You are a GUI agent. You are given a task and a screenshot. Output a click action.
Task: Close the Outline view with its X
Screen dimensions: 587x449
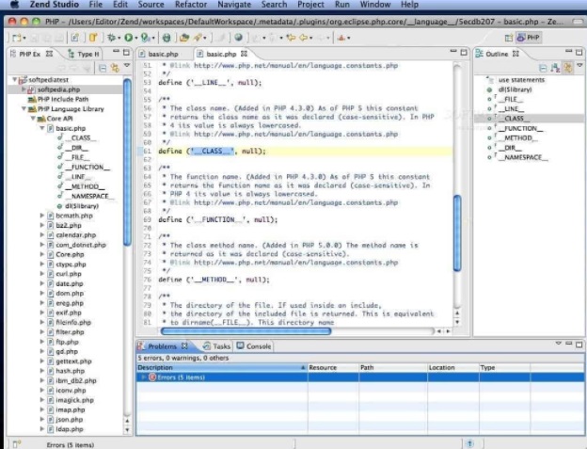tap(516, 54)
